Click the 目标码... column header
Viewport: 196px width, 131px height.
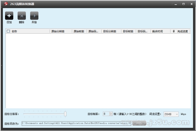point(144,31)
